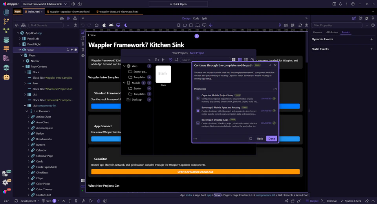Take a screenshot with the camera icon
377x204 pixels.
[97, 25]
